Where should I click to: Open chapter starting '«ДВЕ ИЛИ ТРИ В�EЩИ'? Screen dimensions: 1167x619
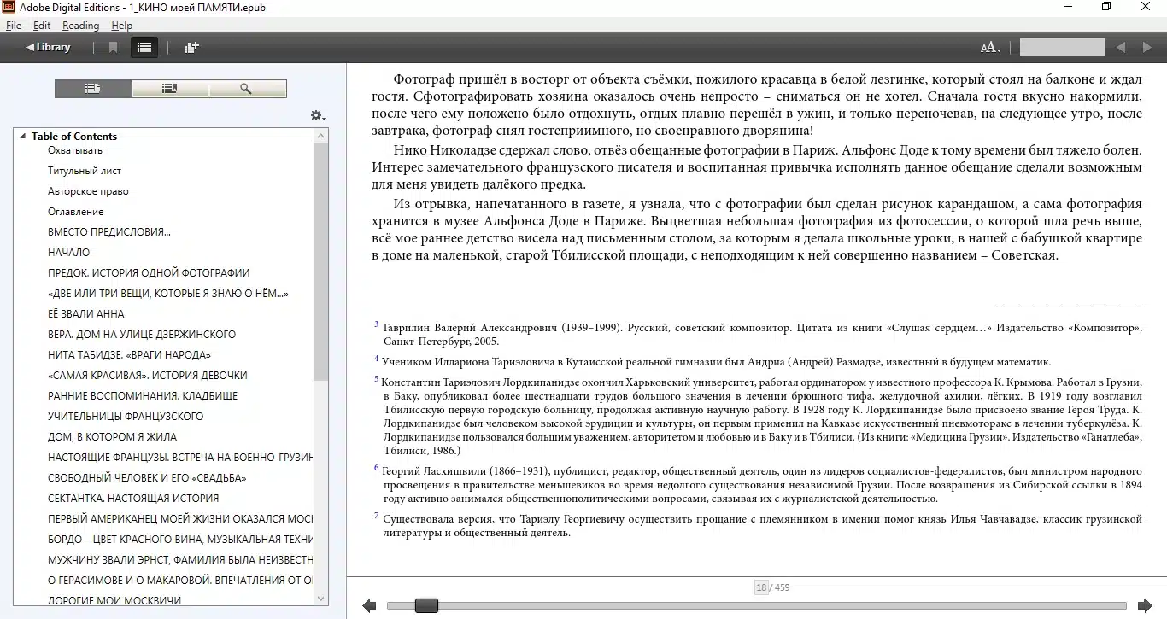[168, 294]
